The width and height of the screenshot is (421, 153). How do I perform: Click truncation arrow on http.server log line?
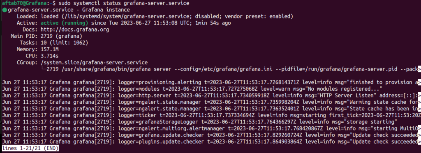point(419,96)
